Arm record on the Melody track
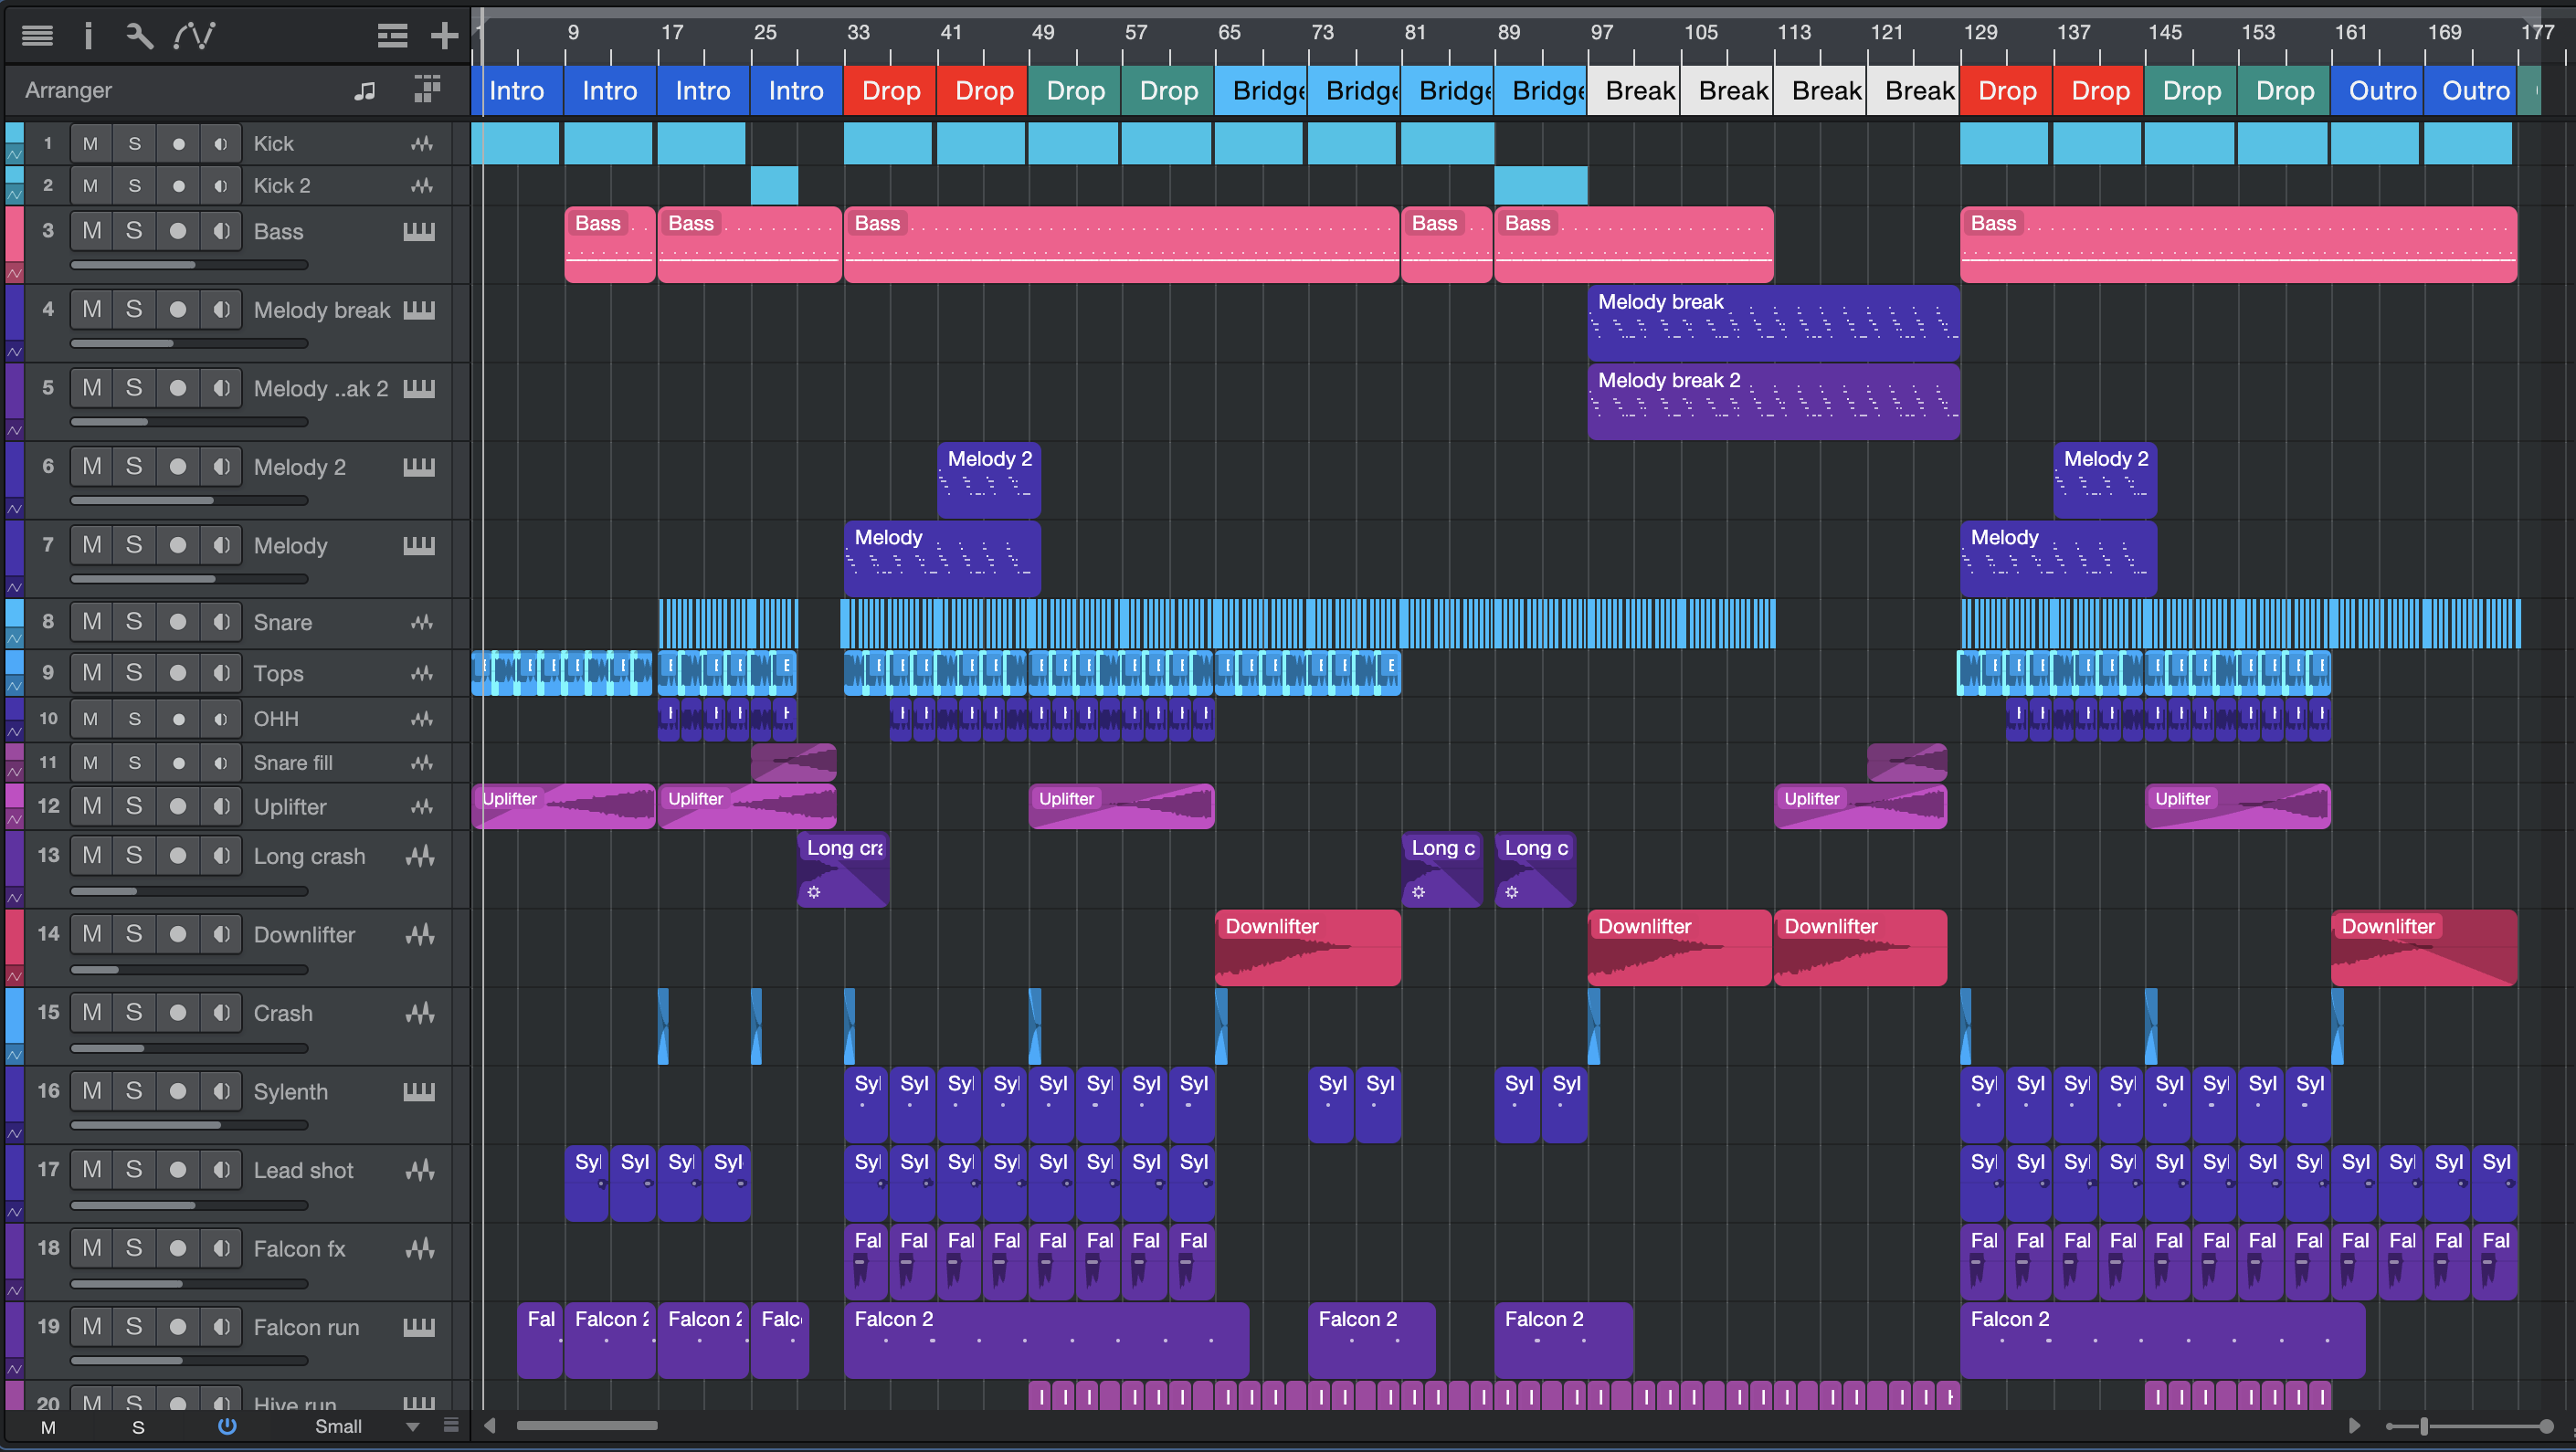 coord(178,545)
